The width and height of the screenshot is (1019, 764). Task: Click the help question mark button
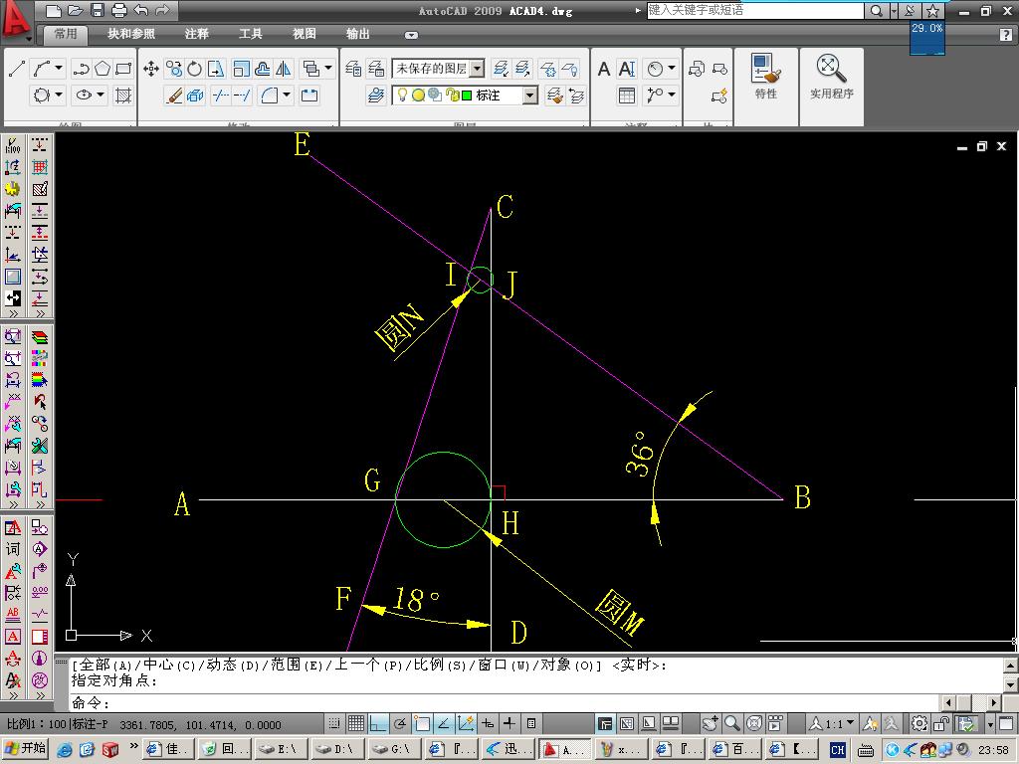pos(1006,35)
